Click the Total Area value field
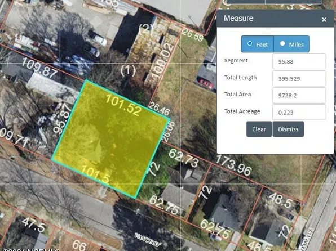The height and width of the screenshot is (251, 336). point(299,95)
